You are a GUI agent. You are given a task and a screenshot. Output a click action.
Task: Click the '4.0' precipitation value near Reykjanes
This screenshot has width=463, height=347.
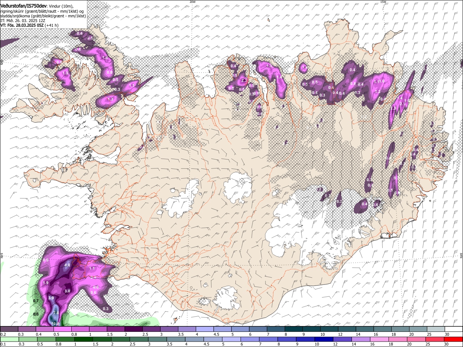point(67,265)
